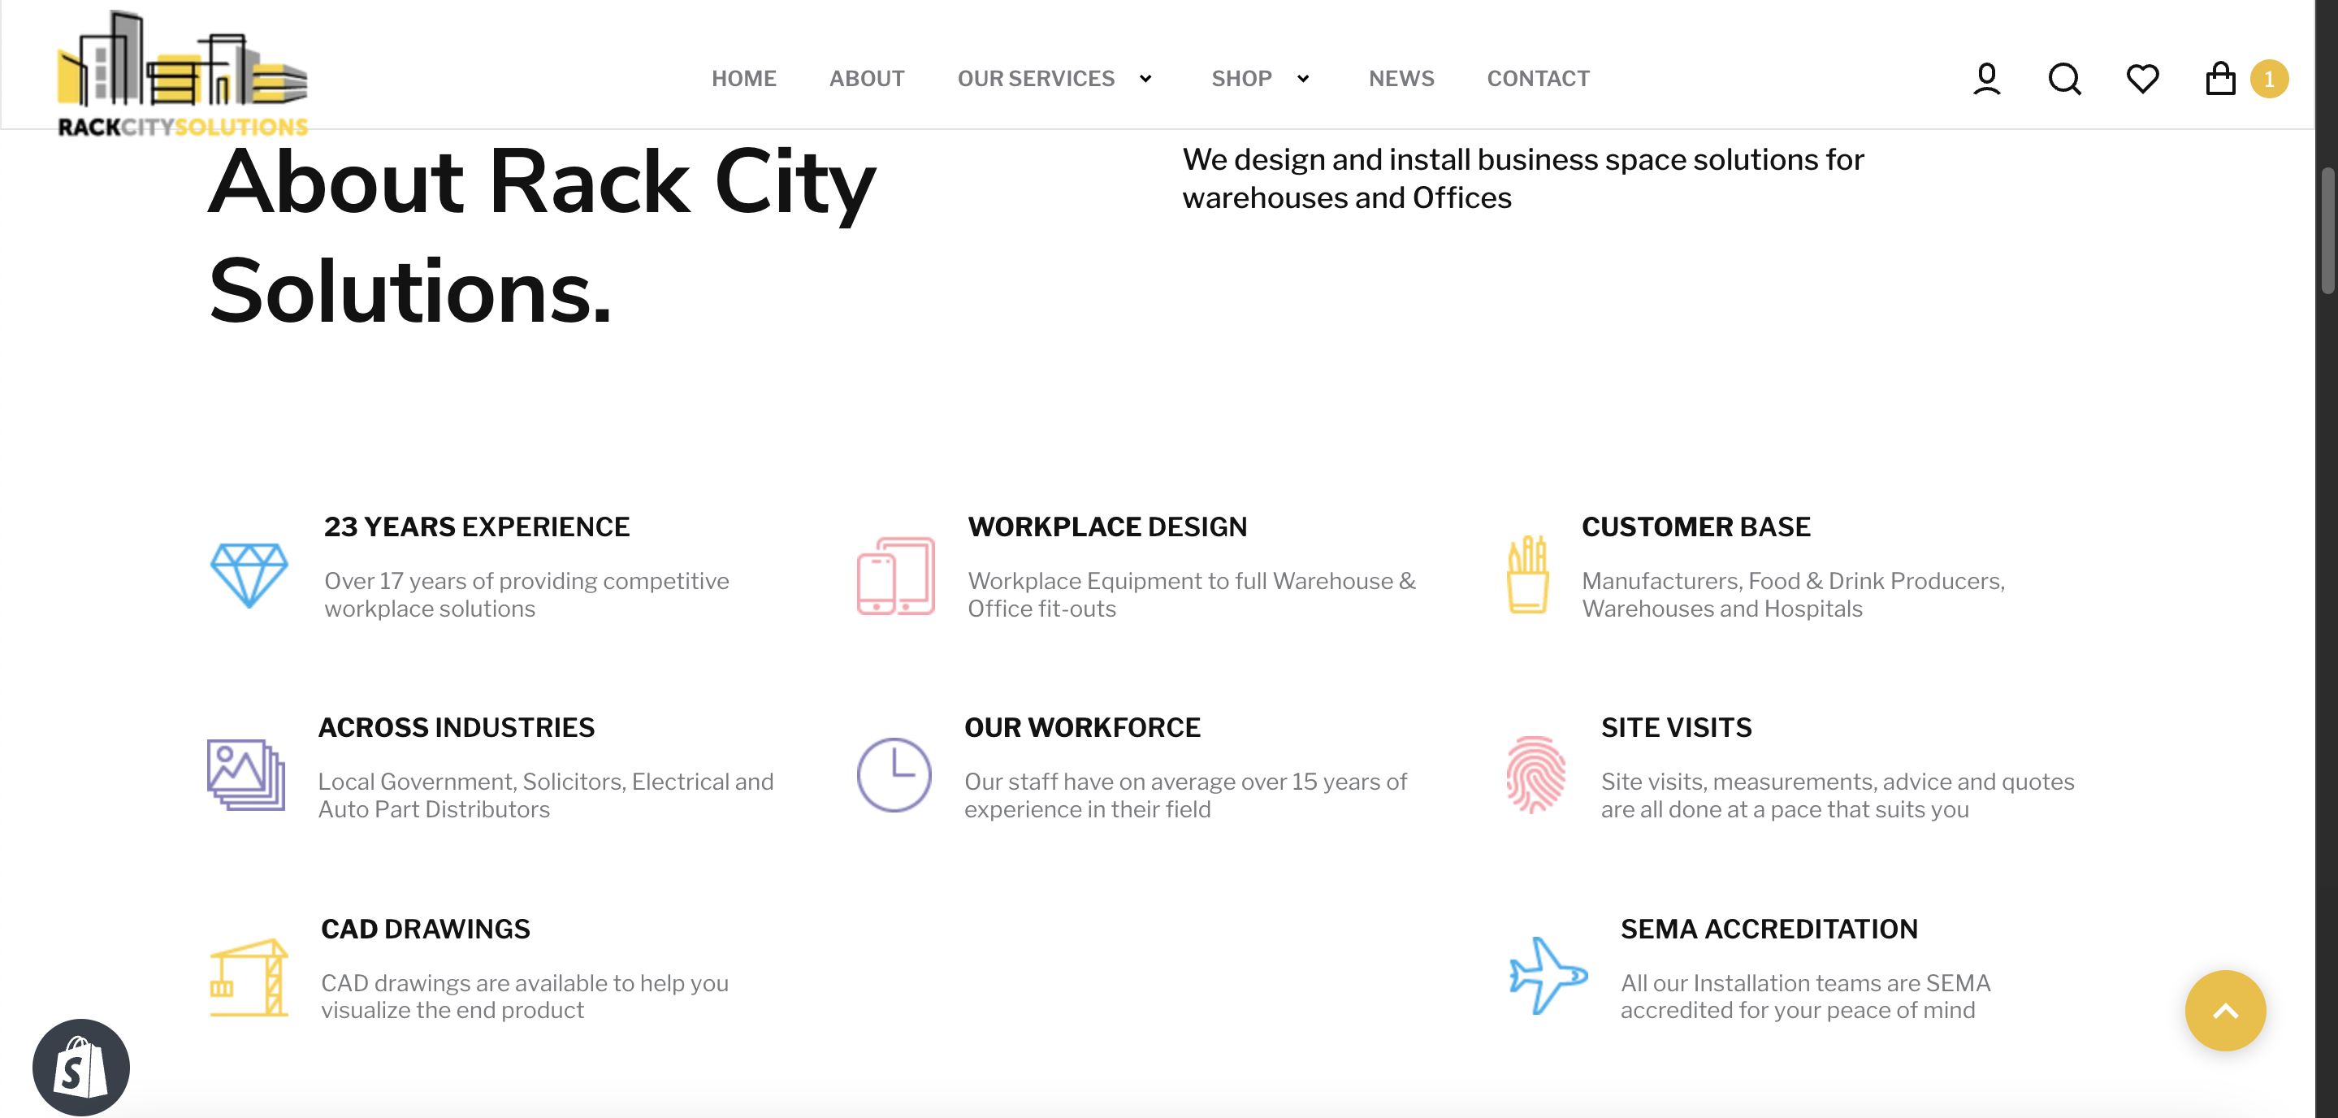Viewport: 2338px width, 1118px height.
Task: Click the yellow crane CAD Drawings icon
Action: pyautogui.click(x=249, y=977)
